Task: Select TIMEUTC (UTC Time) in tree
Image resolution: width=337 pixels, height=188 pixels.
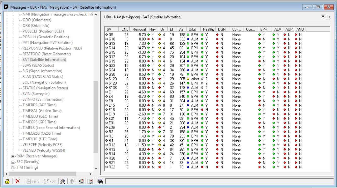Action: (x=40, y=139)
